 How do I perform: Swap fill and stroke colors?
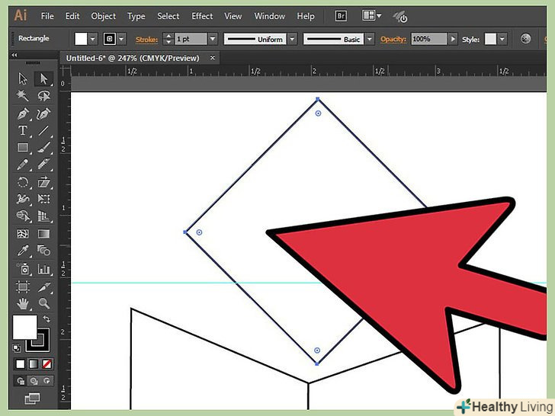46,318
